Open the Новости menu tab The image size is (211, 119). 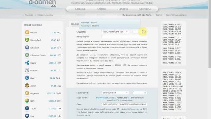tap(123, 9)
